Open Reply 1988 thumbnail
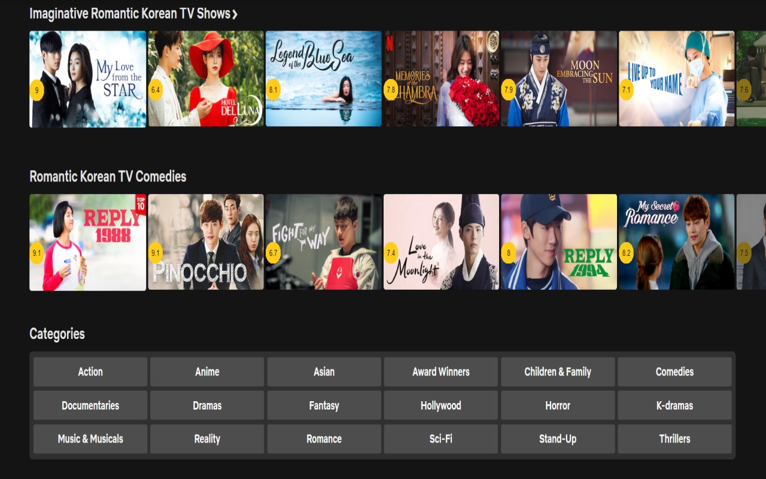Image resolution: width=766 pixels, height=479 pixels. tap(87, 242)
